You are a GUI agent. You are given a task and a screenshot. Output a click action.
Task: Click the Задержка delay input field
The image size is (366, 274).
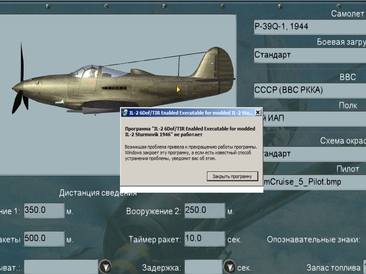[203, 267]
